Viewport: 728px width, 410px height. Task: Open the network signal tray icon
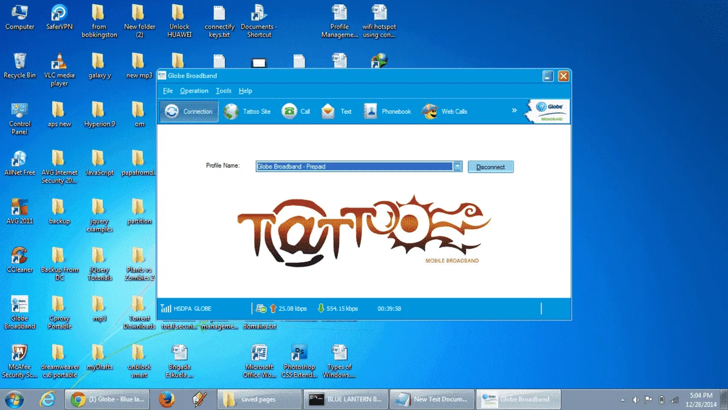(x=675, y=400)
